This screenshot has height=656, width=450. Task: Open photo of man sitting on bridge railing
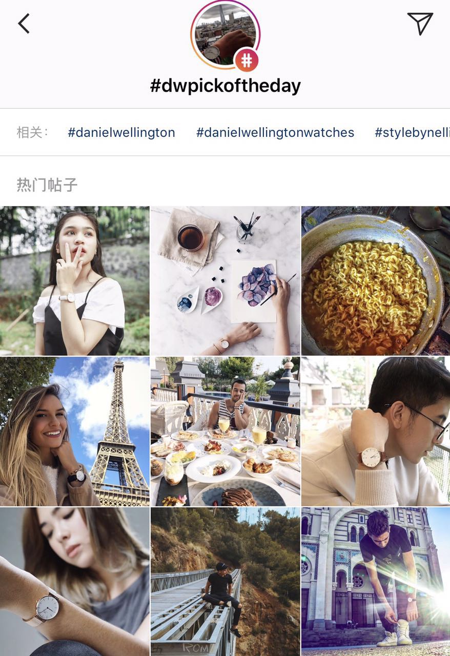point(225,582)
